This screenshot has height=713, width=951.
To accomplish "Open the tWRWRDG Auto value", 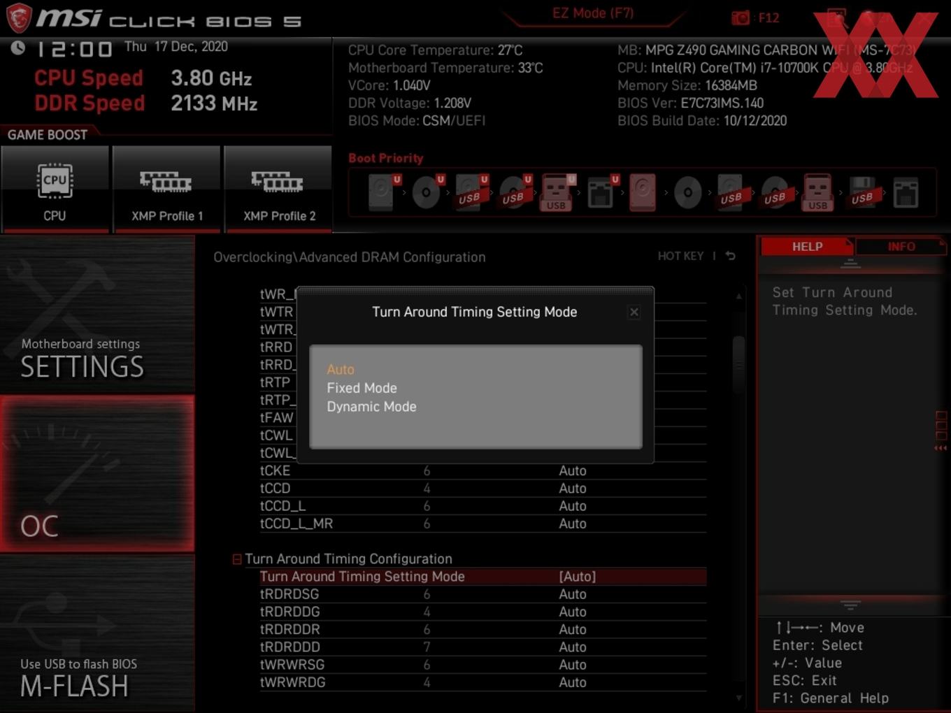I will pos(573,682).
